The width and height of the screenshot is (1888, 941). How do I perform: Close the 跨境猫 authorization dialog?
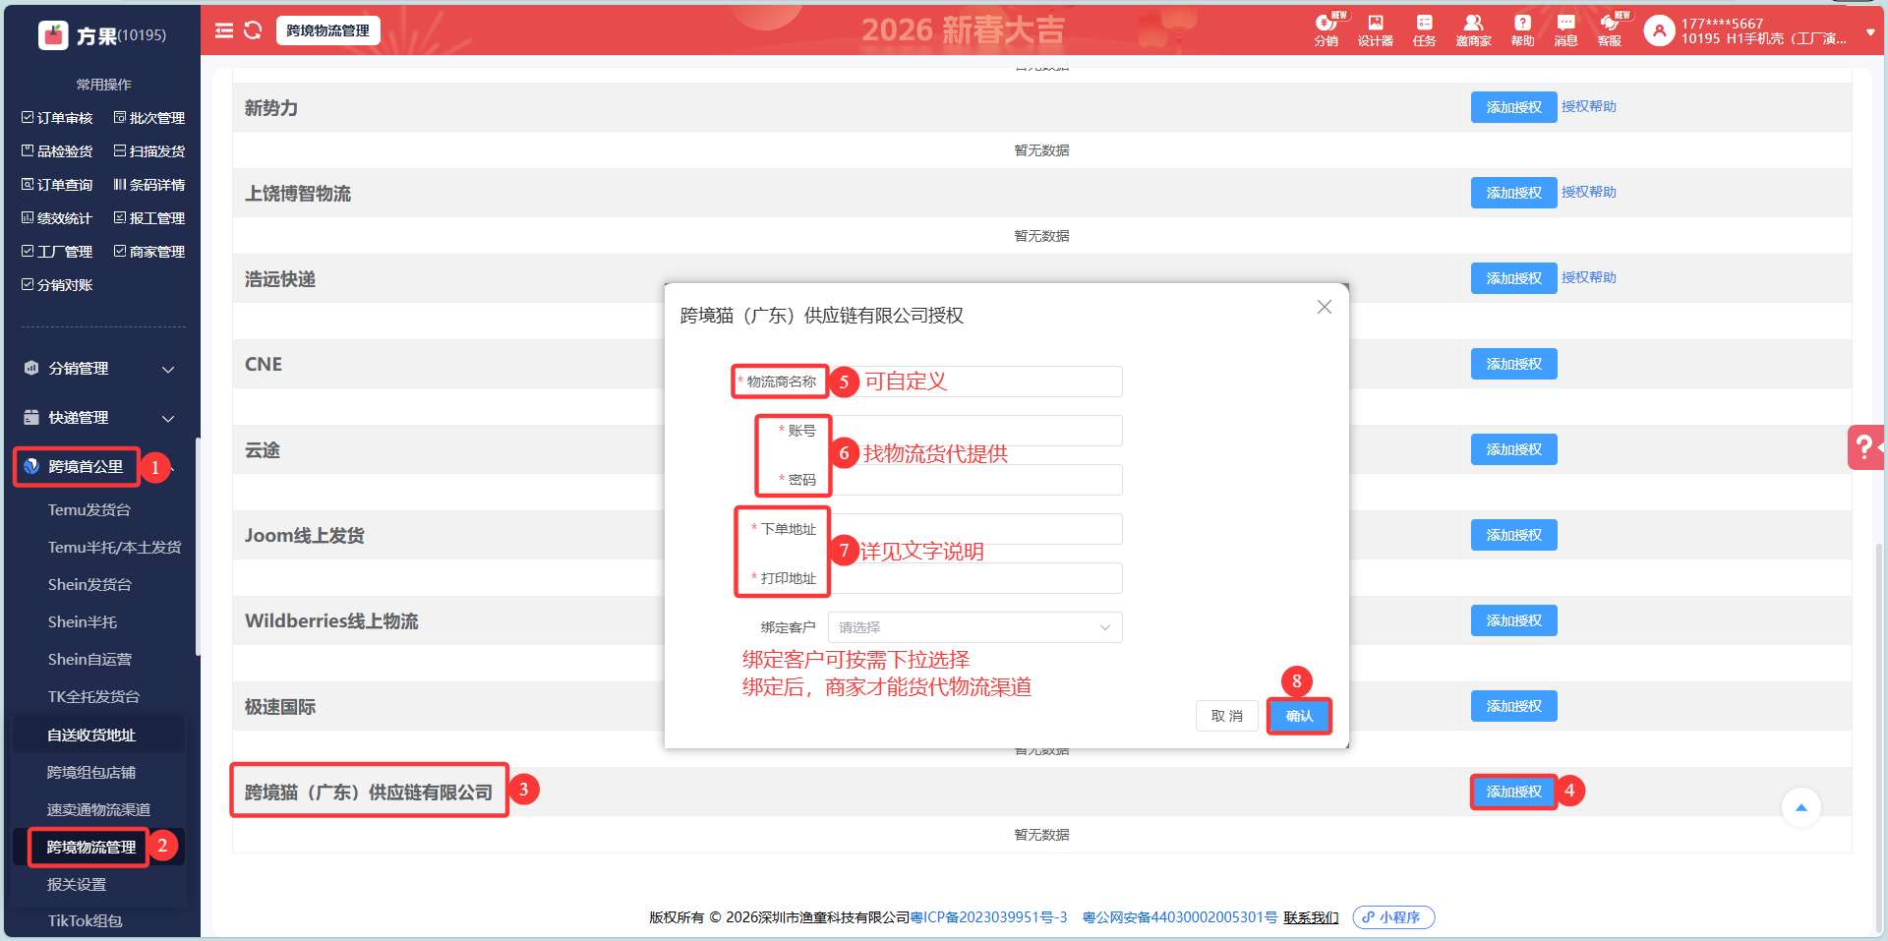pos(1325,307)
